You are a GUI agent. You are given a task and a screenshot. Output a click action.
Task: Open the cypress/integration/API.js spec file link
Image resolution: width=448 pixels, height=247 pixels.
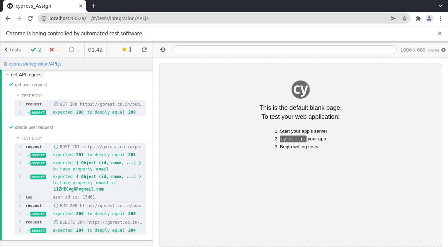point(35,64)
